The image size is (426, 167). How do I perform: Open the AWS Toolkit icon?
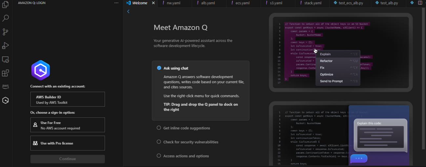point(6,86)
